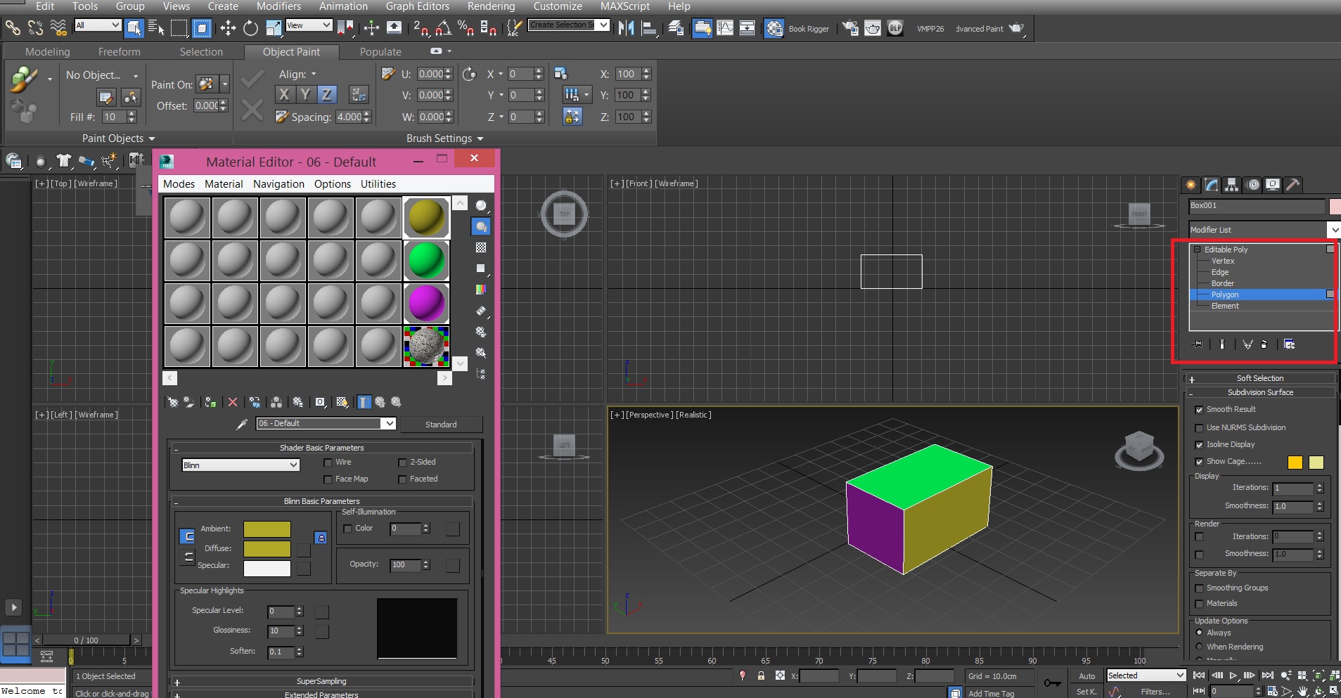1341x698 pixels.
Task: Open key Filters... button
Action: pos(1155,692)
